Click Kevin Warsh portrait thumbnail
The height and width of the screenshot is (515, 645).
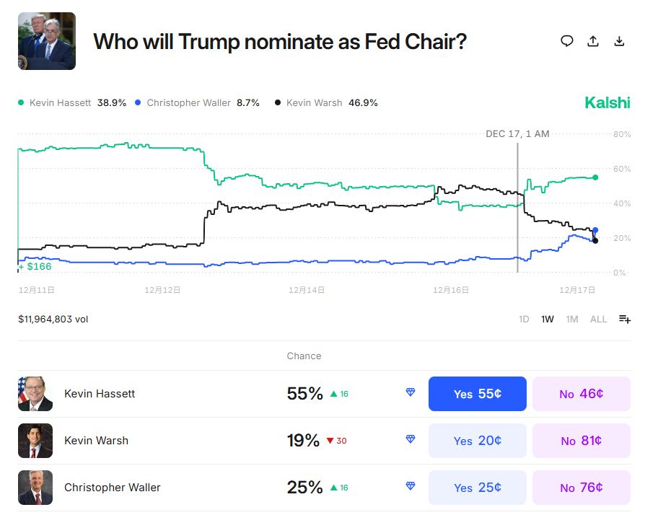pyautogui.click(x=35, y=441)
